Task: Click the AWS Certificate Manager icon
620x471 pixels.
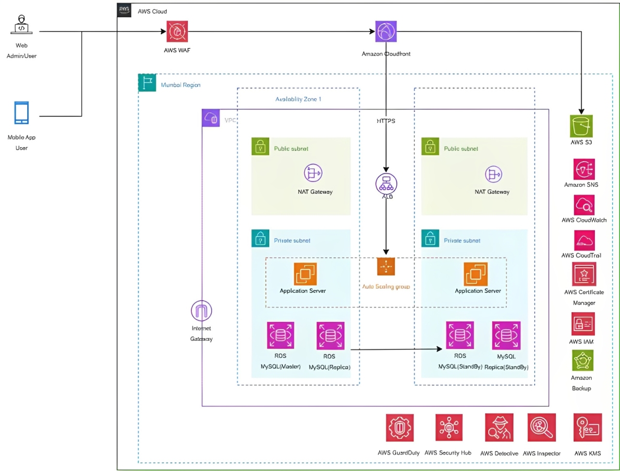Action: 584,274
